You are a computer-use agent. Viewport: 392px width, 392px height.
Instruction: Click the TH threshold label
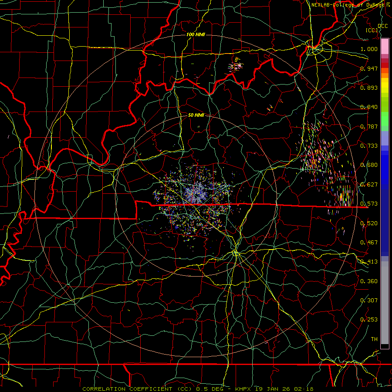374,339
